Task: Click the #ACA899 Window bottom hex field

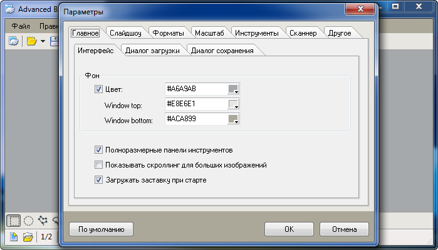Action: (196, 119)
